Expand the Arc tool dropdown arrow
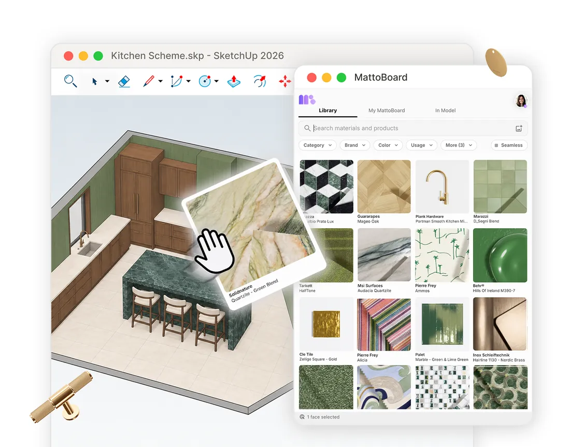 pyautogui.click(x=188, y=81)
